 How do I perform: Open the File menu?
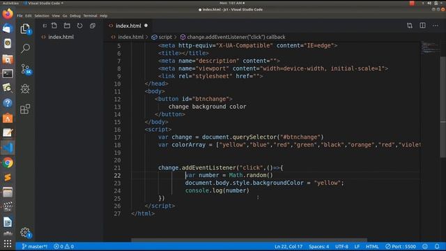20,16
